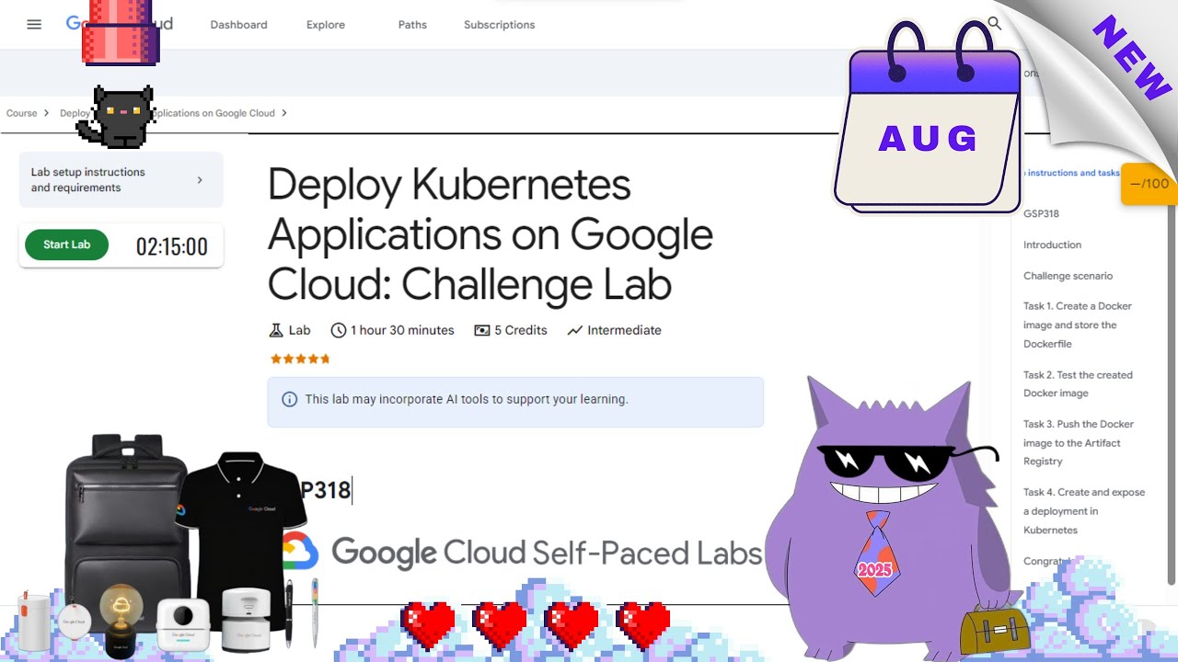The image size is (1178, 662).
Task: Click the 'Intermediate' text
Action: click(624, 330)
